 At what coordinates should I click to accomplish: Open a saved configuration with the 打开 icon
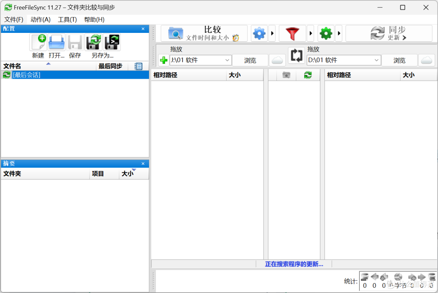point(56,42)
